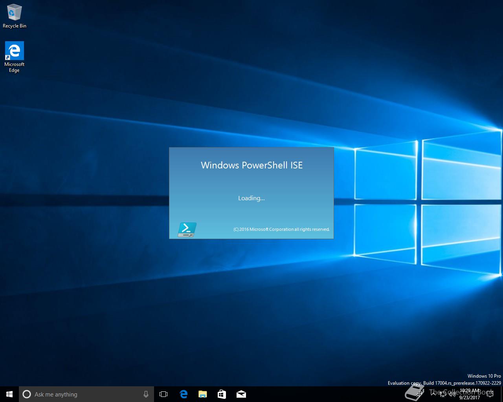
Task: Open the People icon in system tray
Action: pos(420,394)
